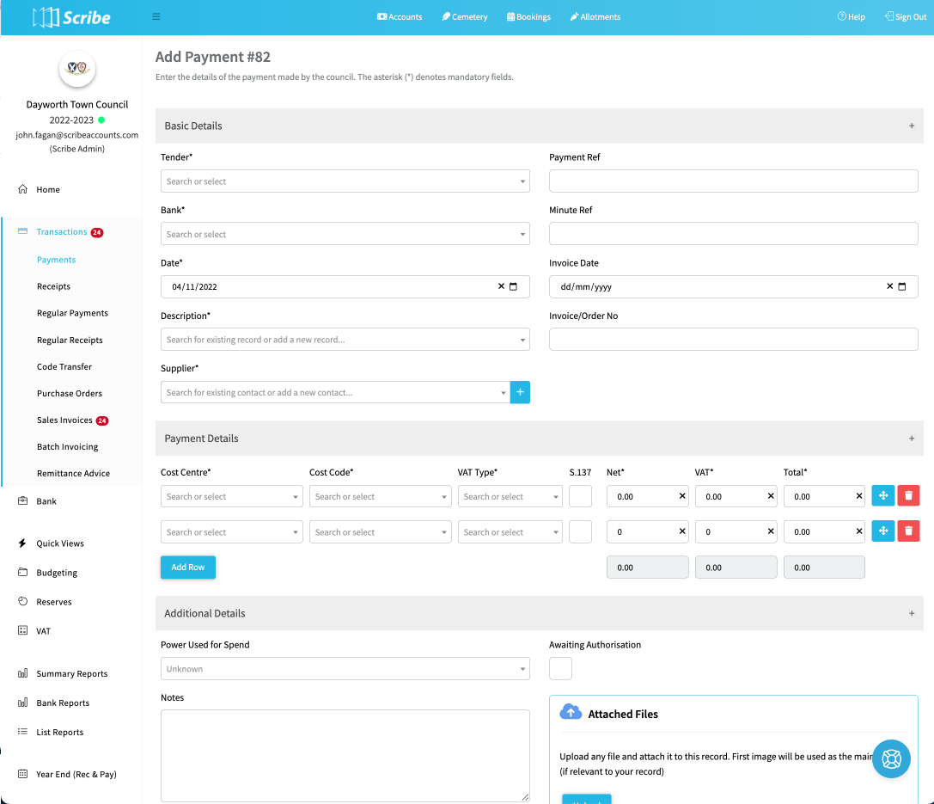Open the floating support widget
934x804 pixels.
pyautogui.click(x=891, y=758)
